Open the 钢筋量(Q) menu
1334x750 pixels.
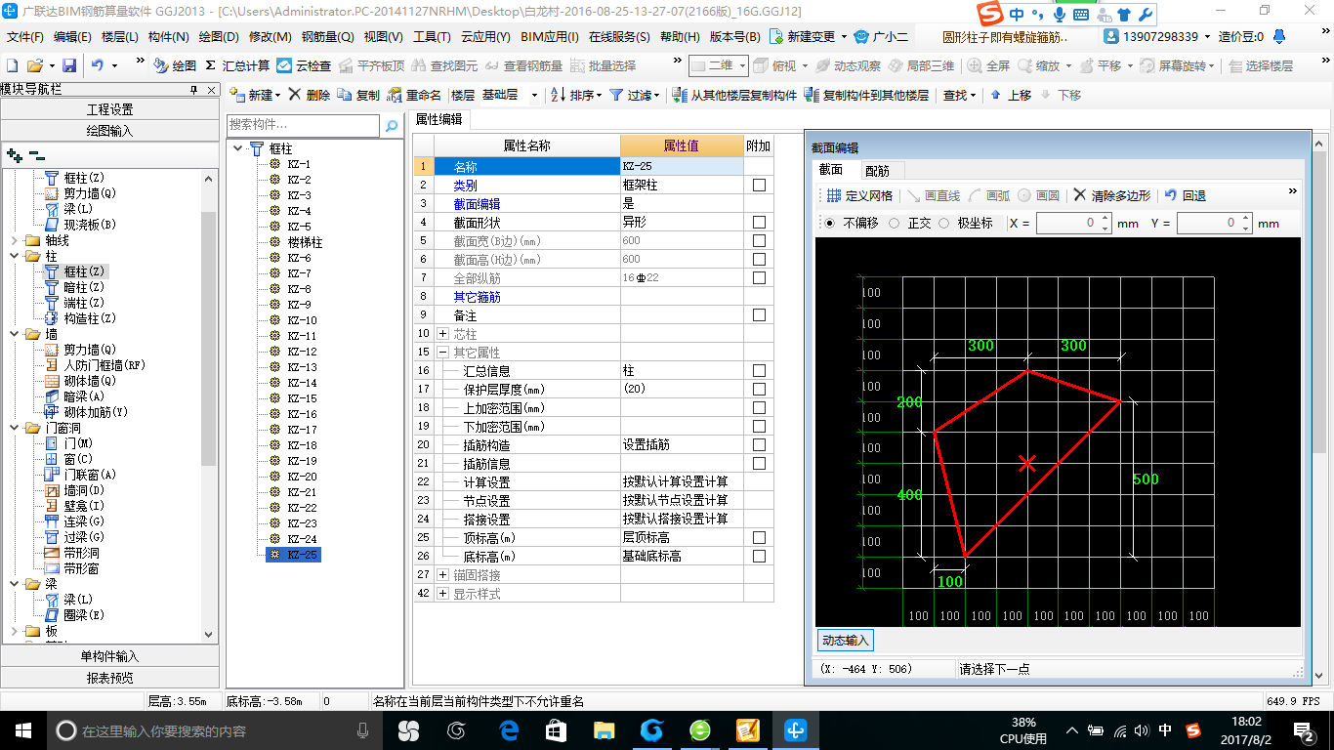(x=327, y=37)
